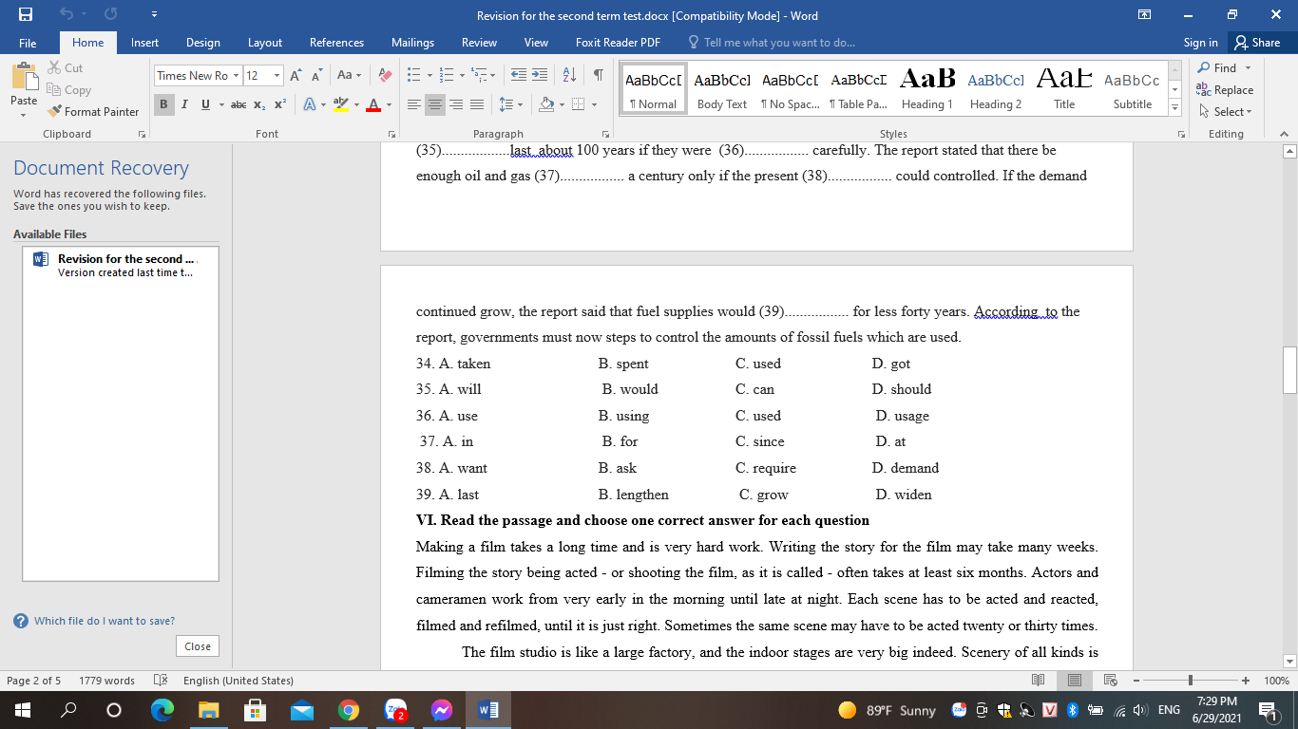Image resolution: width=1298 pixels, height=729 pixels.
Task: Switch to the Mailings tab
Action: tap(412, 43)
